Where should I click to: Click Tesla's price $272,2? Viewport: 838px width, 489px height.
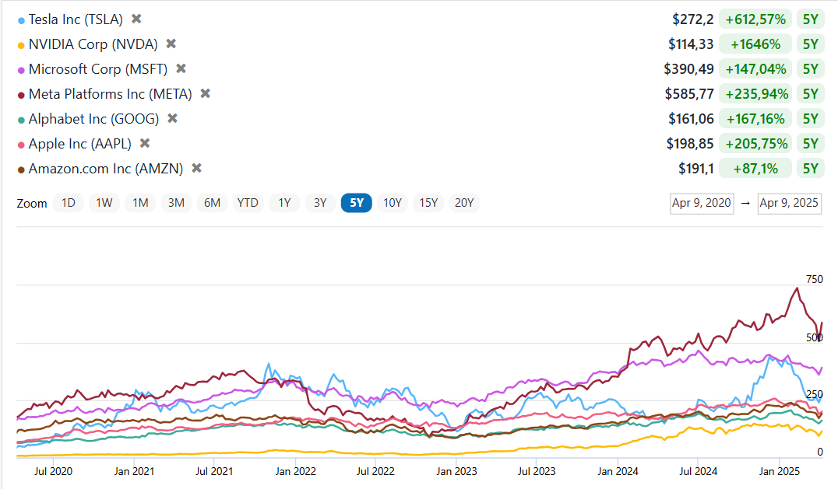click(x=693, y=19)
